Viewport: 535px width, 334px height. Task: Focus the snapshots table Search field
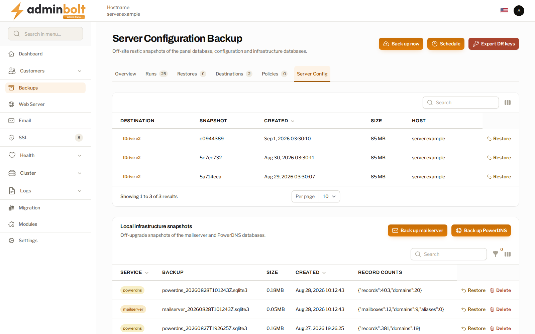point(461,103)
